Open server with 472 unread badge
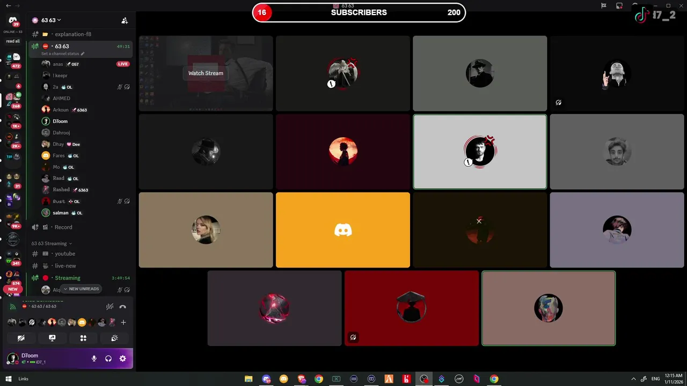Viewport: 687px width, 386px height. point(13,60)
